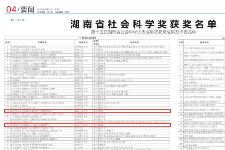Click row 32 '劳动力资源配置、自主创新与制造业升级'

coord(30,133)
